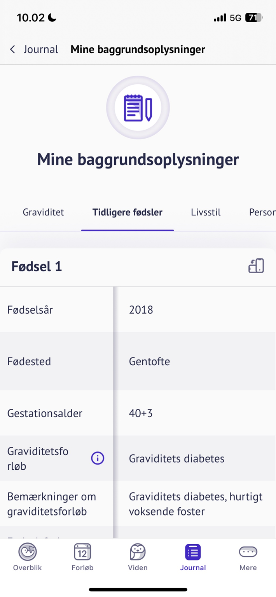Open the Livsstil tab
Image resolution: width=276 pixels, height=597 pixels.
pyautogui.click(x=206, y=212)
